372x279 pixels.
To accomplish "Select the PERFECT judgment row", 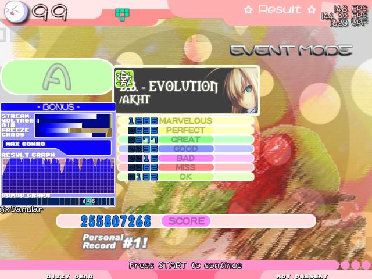I will click(186, 130).
